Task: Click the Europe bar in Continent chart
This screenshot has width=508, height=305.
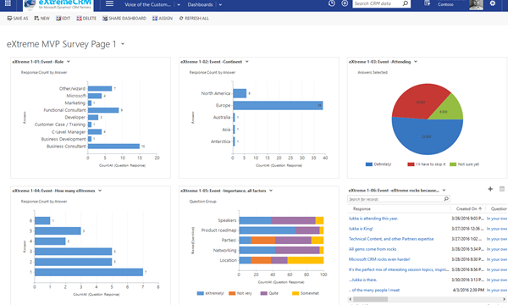Action: pyautogui.click(x=278, y=105)
